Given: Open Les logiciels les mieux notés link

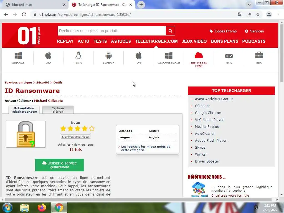Looking at the screenshot, I should (146, 148).
